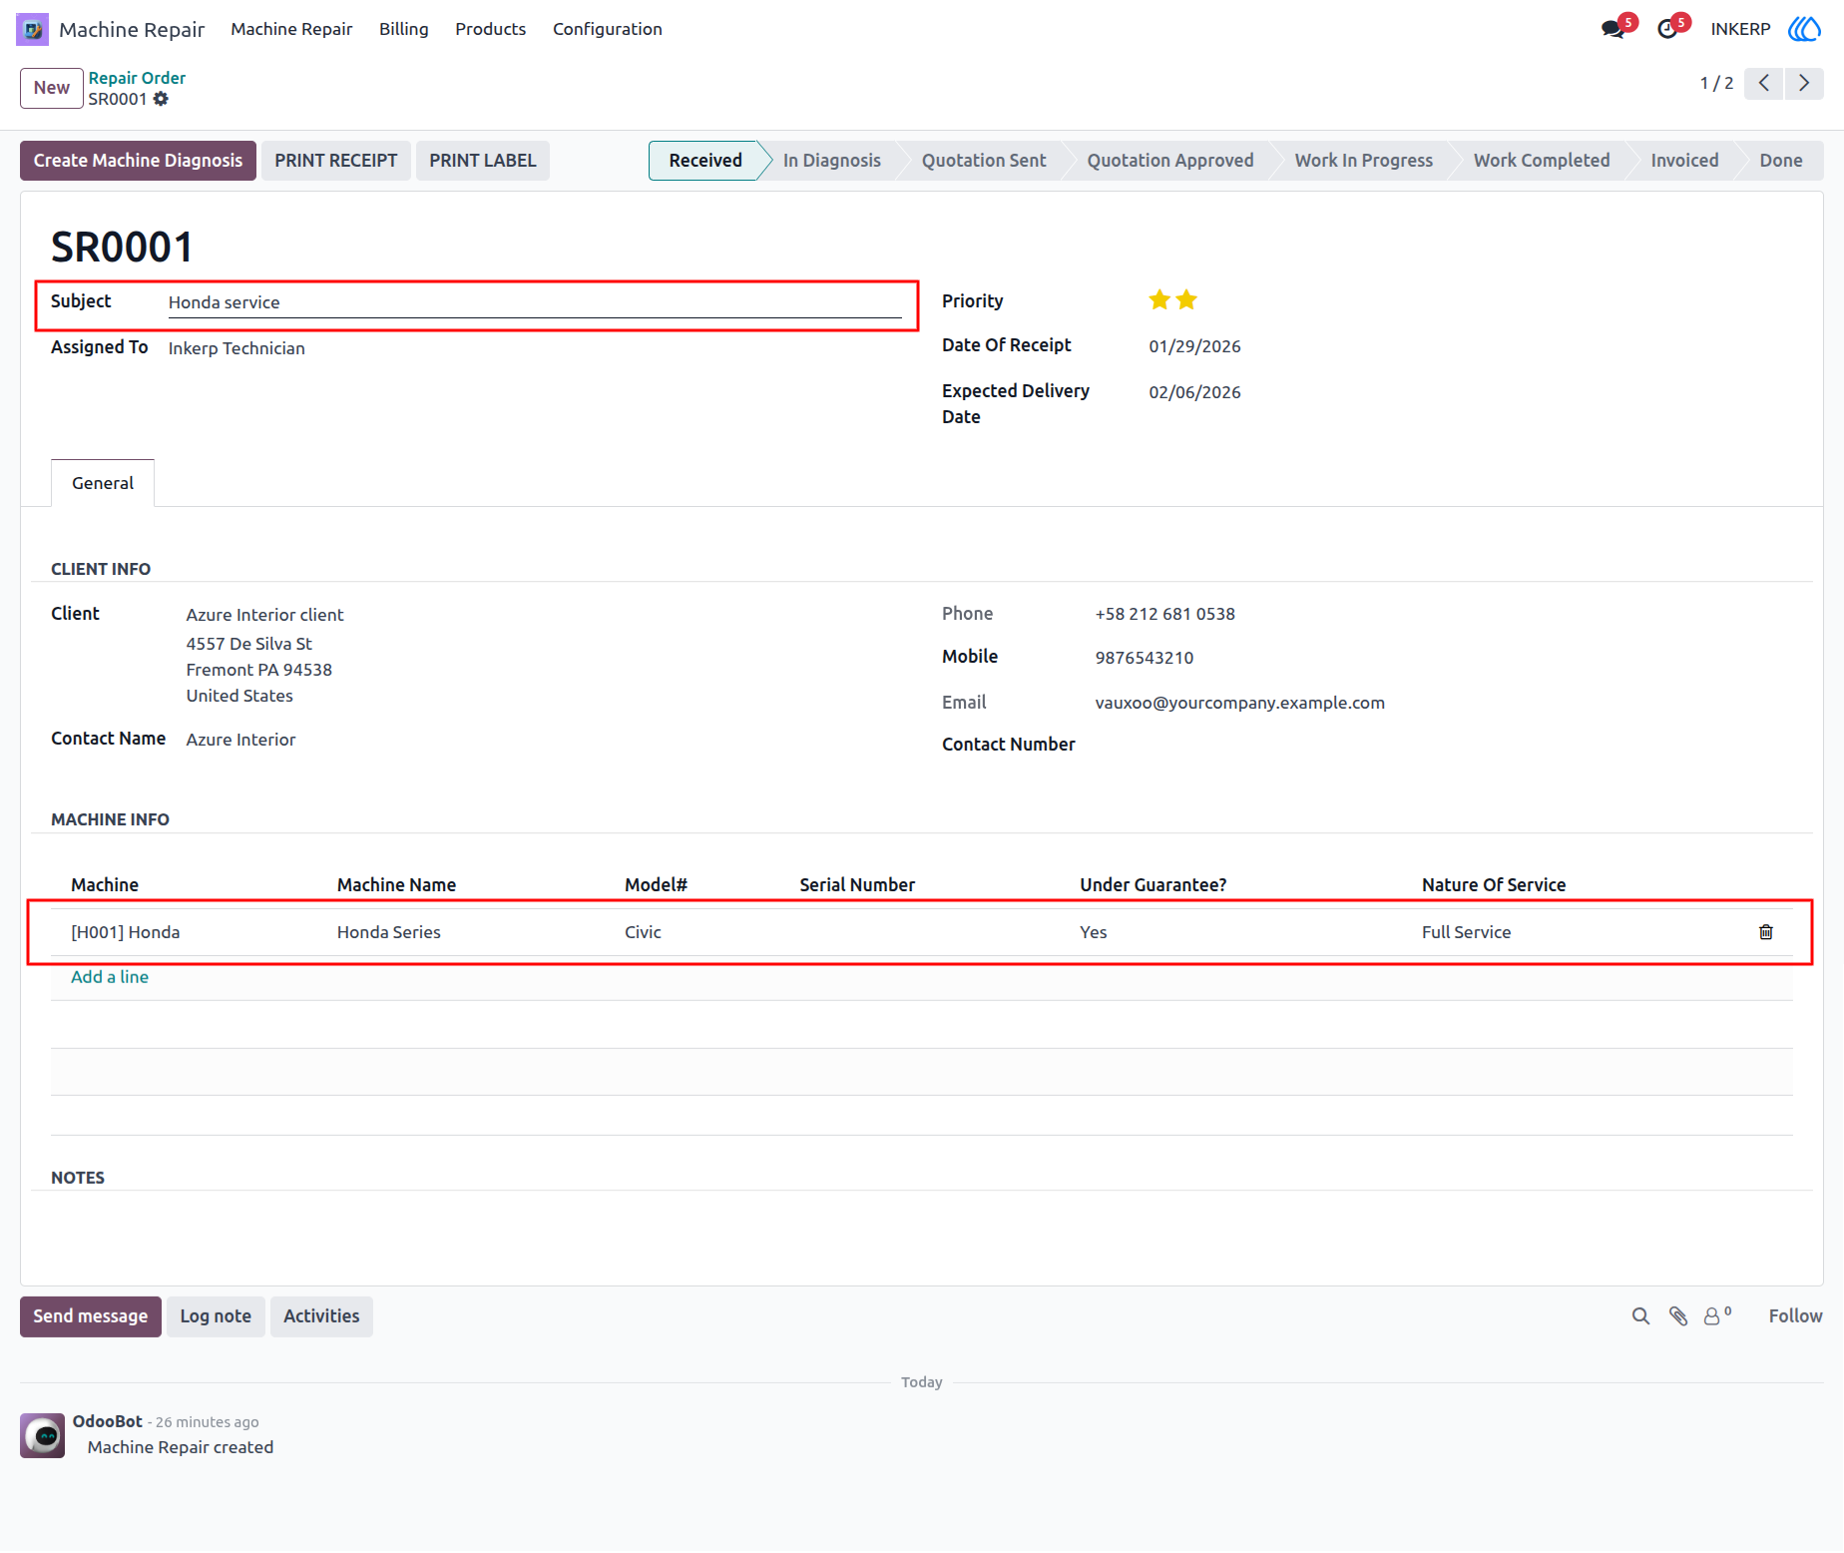Image resolution: width=1844 pixels, height=1553 pixels.
Task: Click the INKERP company logo icon
Action: tap(1804, 29)
